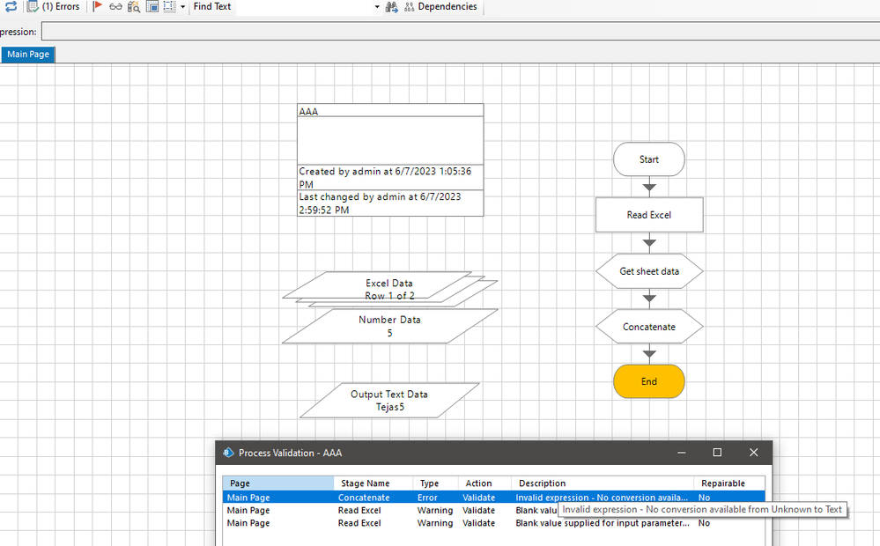Select the yellow End stage
Image resolution: width=880 pixels, height=546 pixels.
point(649,382)
